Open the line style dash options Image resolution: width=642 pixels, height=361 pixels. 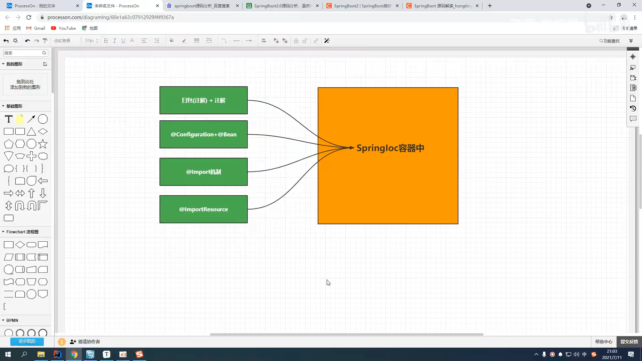(209, 41)
